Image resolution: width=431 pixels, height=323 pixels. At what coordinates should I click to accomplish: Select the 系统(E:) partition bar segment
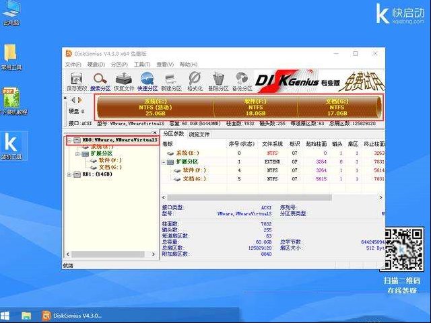(156, 108)
